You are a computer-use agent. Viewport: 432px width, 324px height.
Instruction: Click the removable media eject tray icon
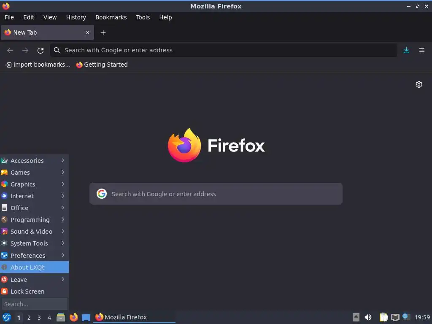[x=356, y=317]
